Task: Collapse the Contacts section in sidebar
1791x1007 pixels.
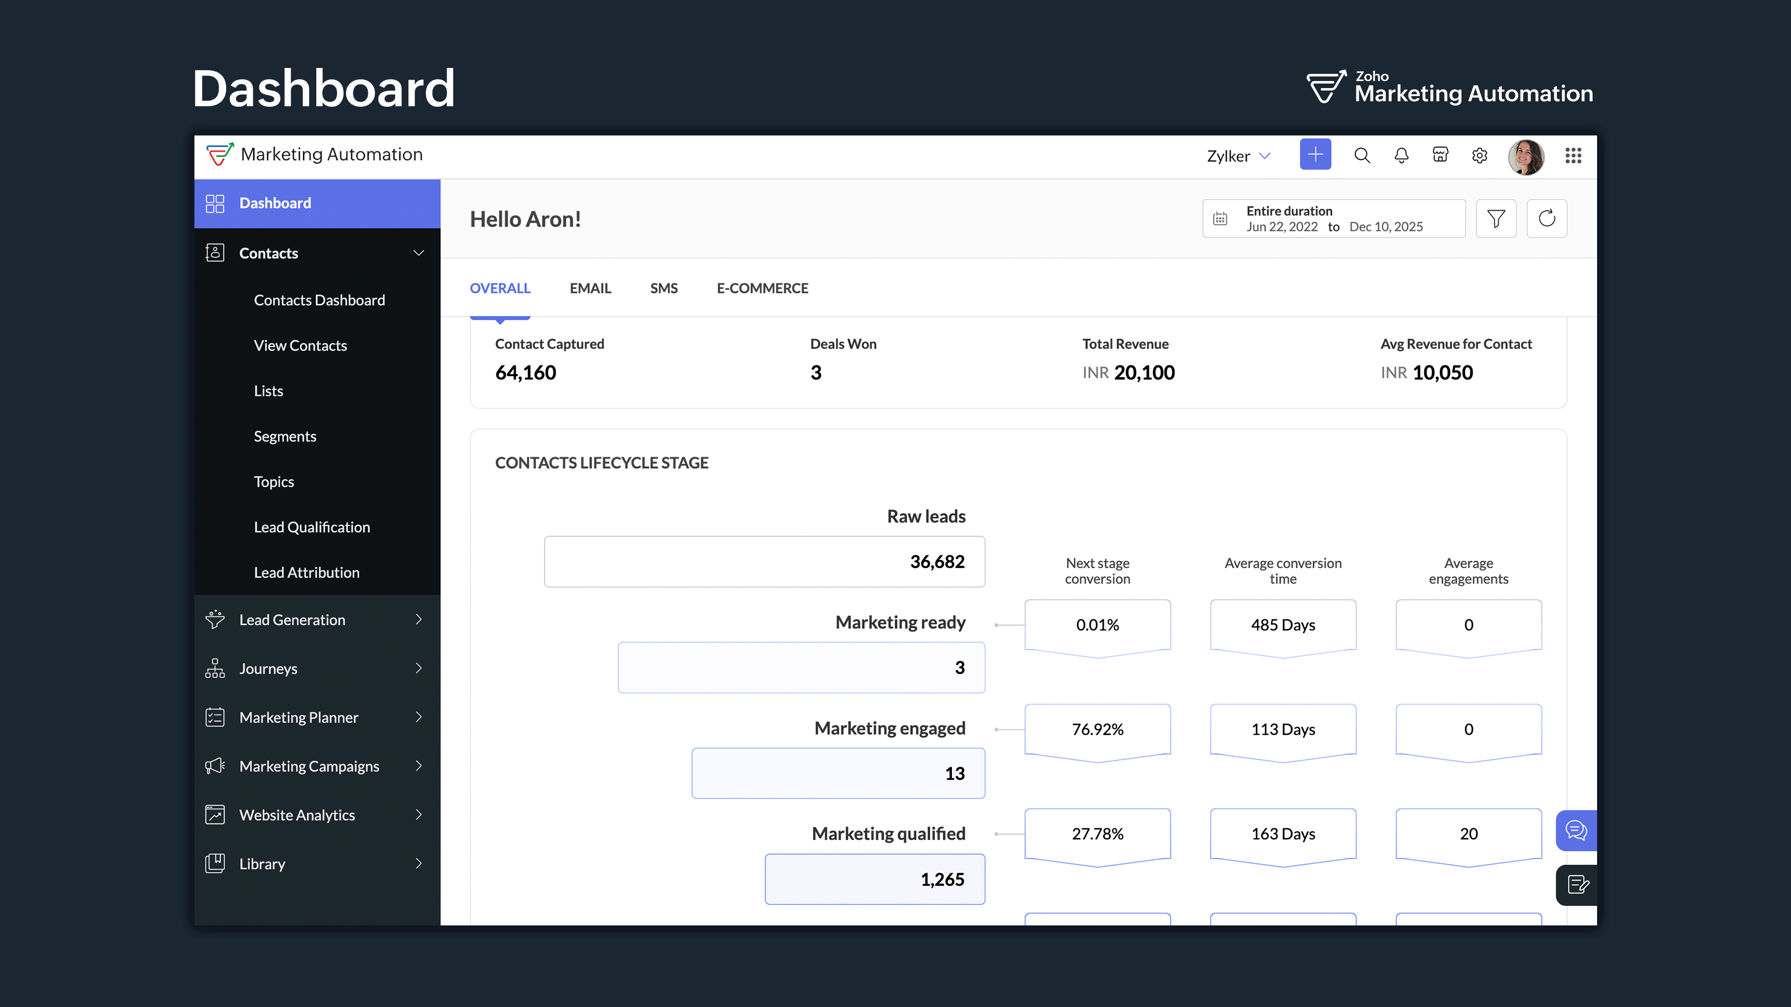Action: [x=419, y=253]
